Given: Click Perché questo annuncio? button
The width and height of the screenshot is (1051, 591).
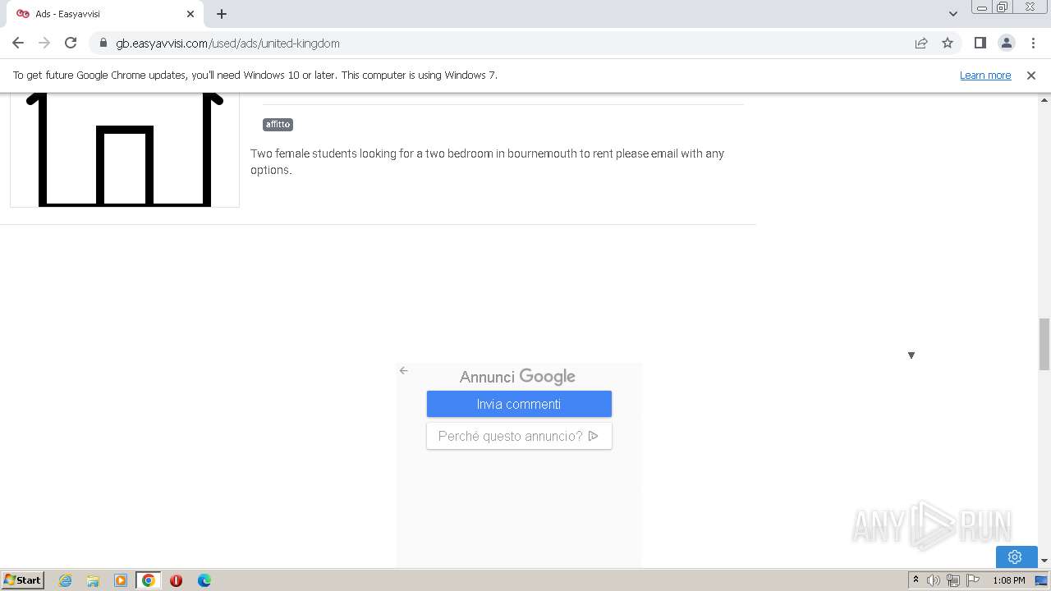Looking at the screenshot, I should tap(519, 436).
